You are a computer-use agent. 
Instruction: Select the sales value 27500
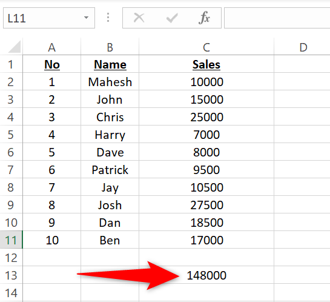click(x=206, y=204)
